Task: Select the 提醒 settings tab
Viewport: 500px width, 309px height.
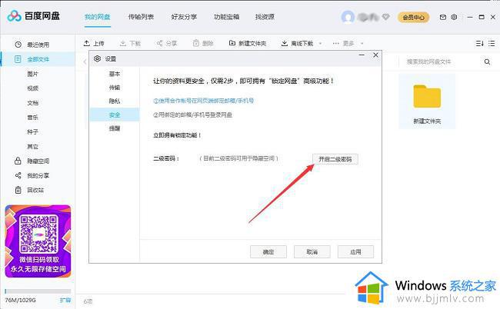Action: tap(115, 128)
